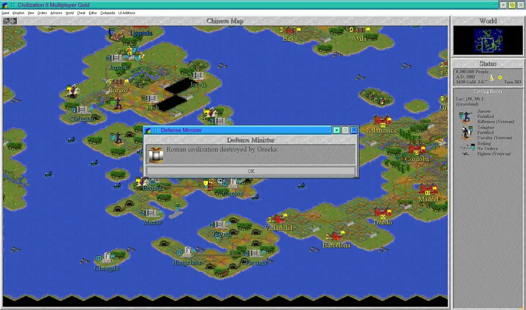526x310 pixels.
Task: Open the Game menu
Action: point(5,12)
